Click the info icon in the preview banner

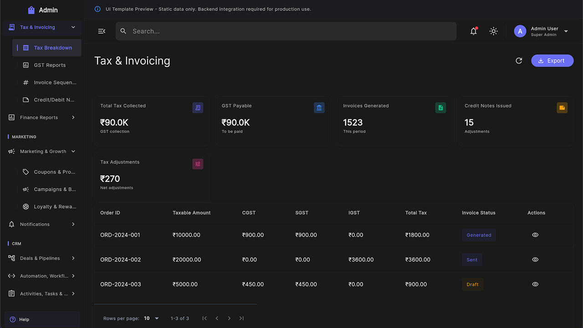pos(97,9)
